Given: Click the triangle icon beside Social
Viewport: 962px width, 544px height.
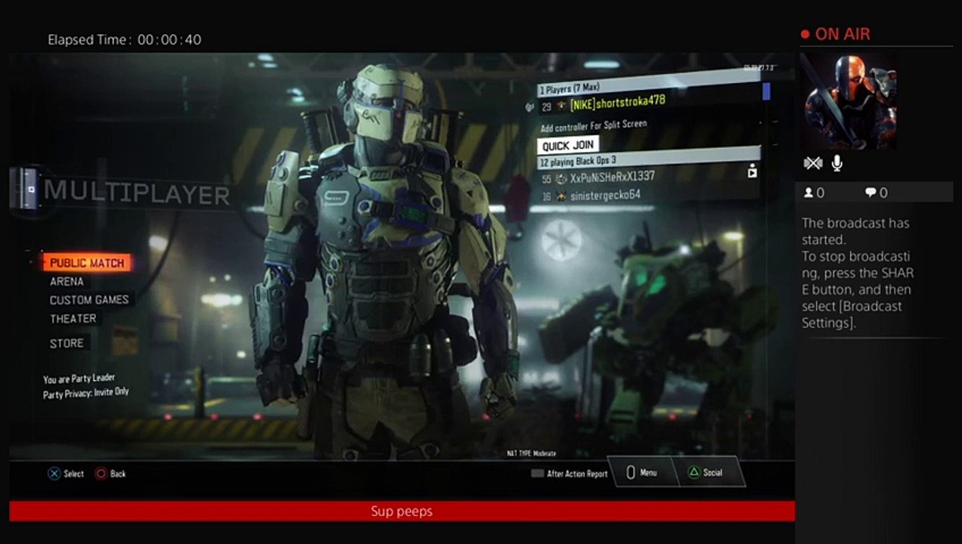Looking at the screenshot, I should pos(693,473).
